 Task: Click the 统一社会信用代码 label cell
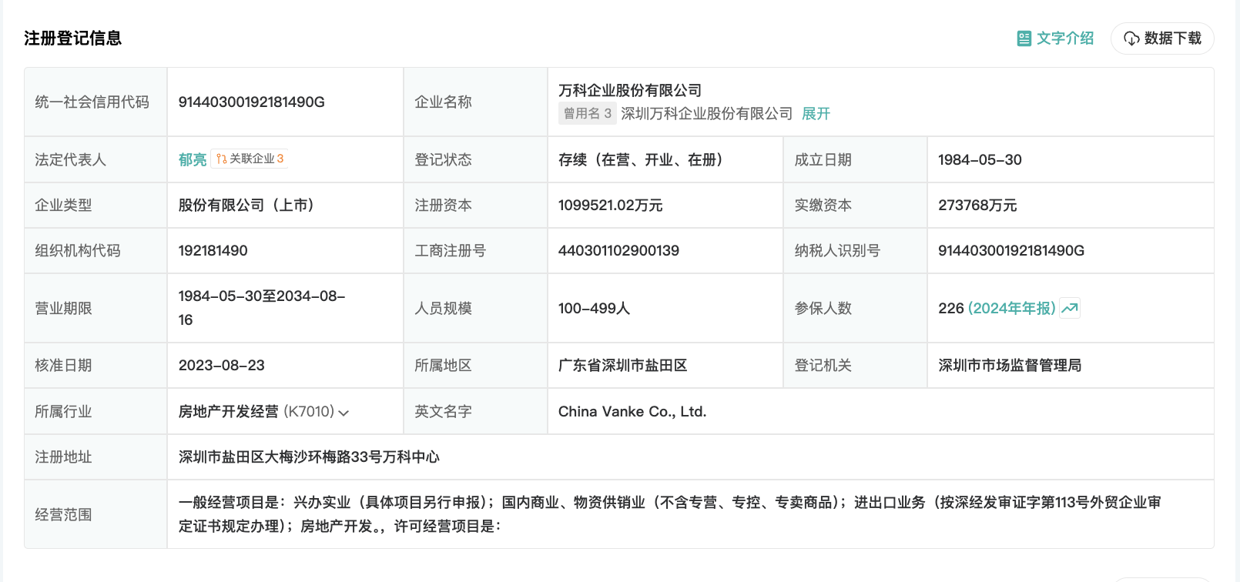point(96,102)
